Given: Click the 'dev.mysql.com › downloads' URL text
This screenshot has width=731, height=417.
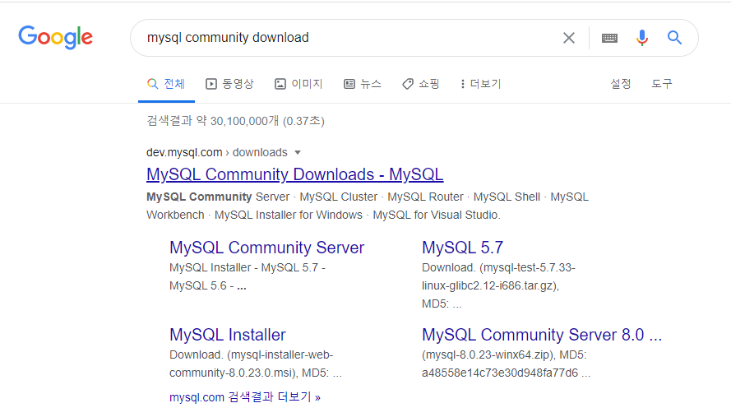Looking at the screenshot, I should point(217,152).
